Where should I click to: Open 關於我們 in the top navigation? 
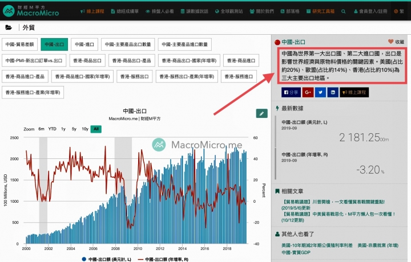pos(261,11)
